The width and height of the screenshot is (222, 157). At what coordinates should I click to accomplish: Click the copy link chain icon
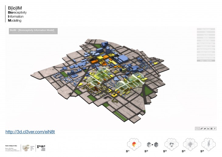point(201,129)
